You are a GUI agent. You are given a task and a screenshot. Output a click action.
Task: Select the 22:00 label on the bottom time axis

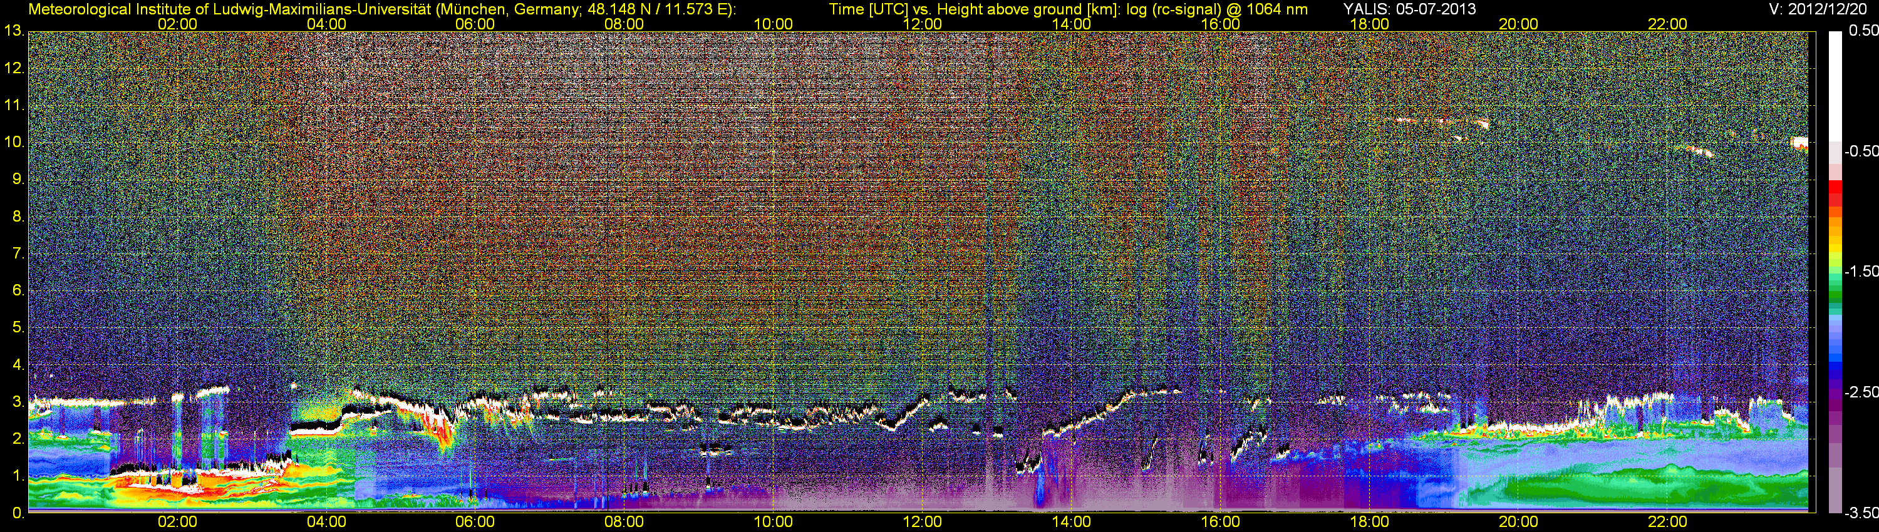[x=1667, y=522]
